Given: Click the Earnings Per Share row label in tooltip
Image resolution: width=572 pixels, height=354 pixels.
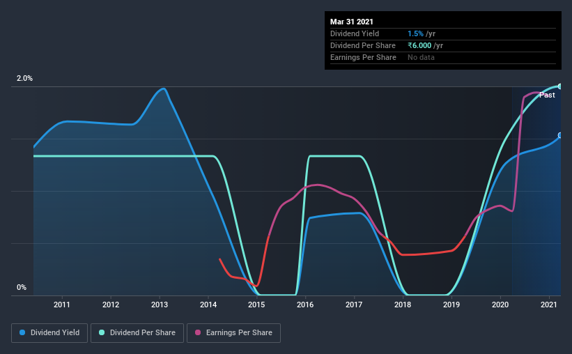Looking at the screenshot, I should pyautogui.click(x=363, y=57).
